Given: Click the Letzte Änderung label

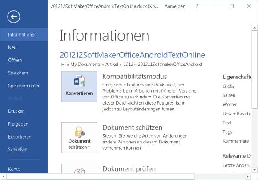Looking at the screenshot, I should pos(237,165).
